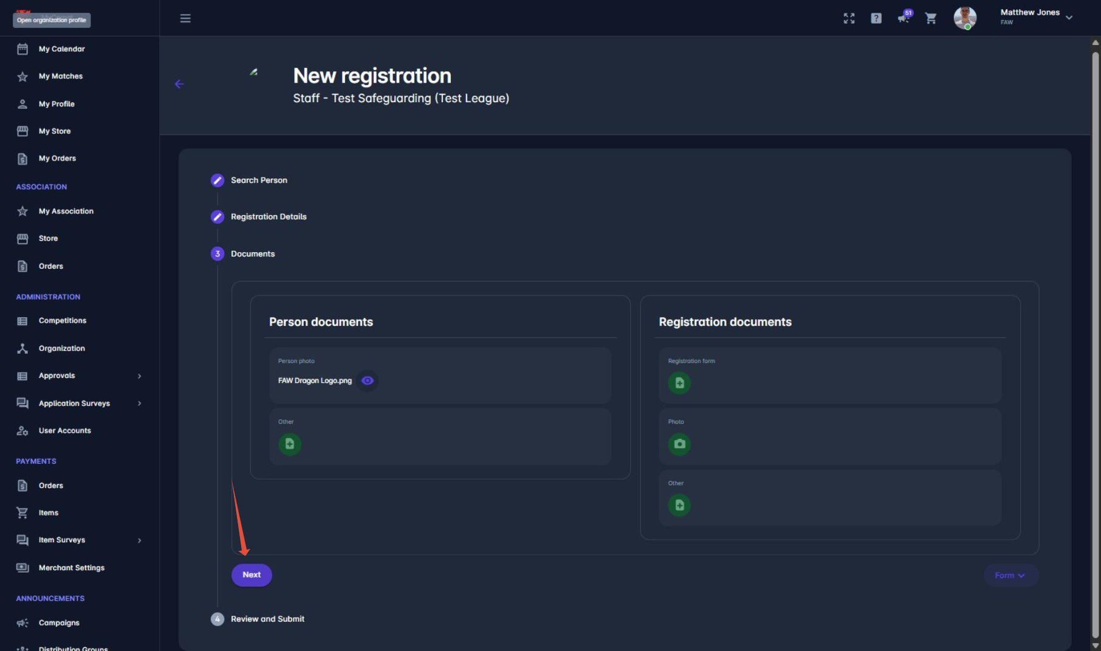The width and height of the screenshot is (1101, 651).
Task: Add a Photo with camera icon
Action: point(679,444)
